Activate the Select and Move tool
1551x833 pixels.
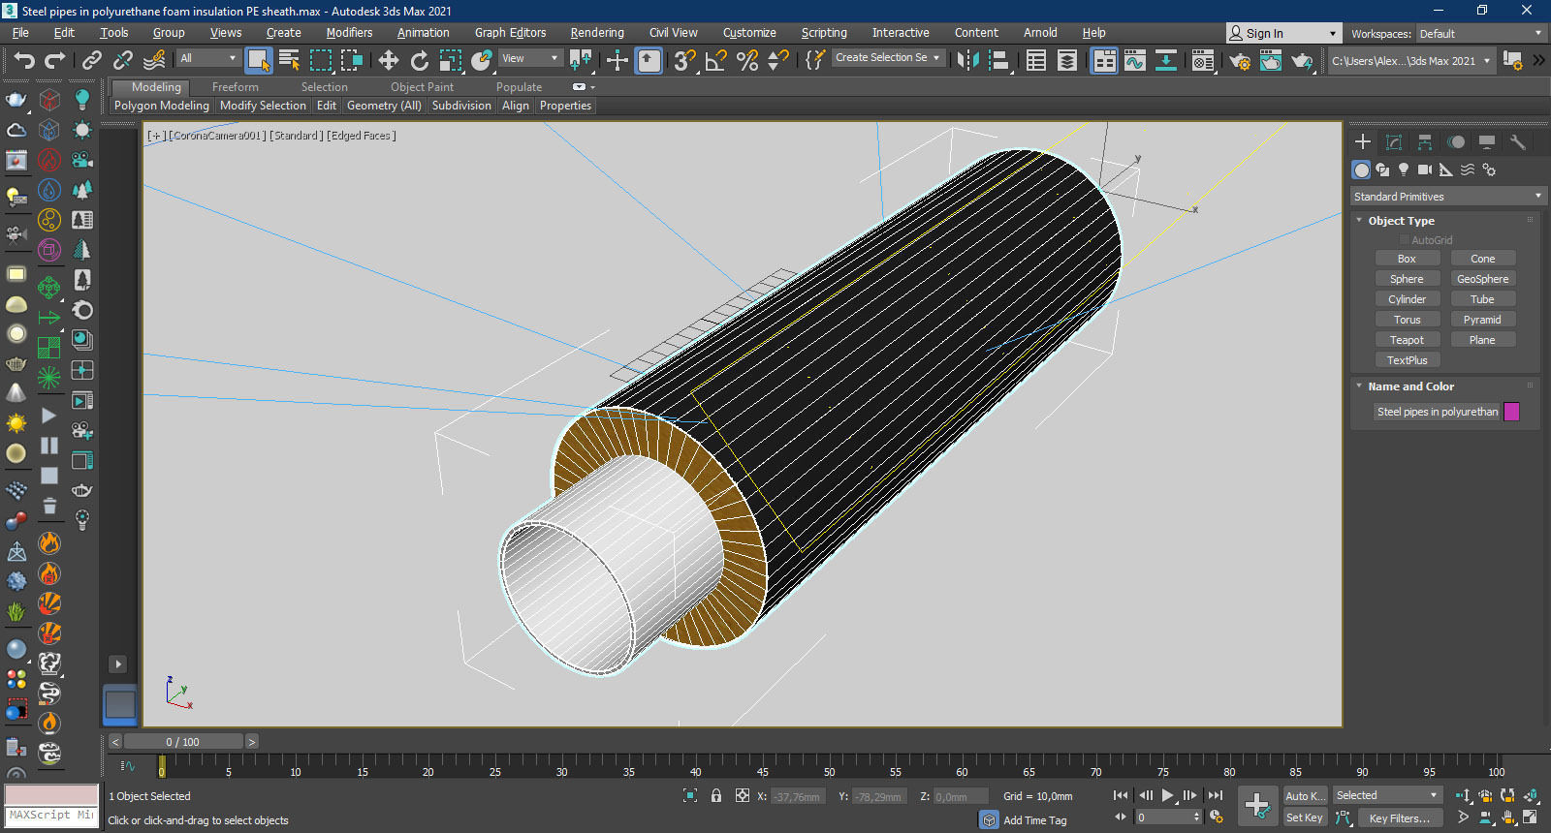(x=388, y=60)
